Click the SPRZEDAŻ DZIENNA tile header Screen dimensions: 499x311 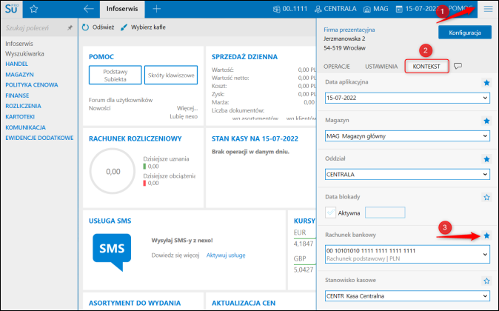(x=245, y=57)
